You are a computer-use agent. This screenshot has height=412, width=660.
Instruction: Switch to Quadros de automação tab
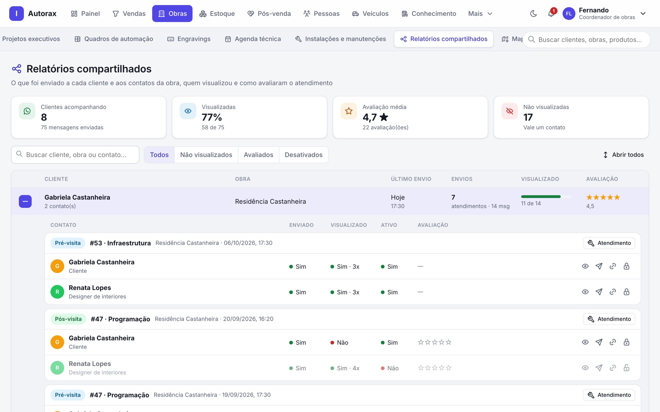click(114, 39)
